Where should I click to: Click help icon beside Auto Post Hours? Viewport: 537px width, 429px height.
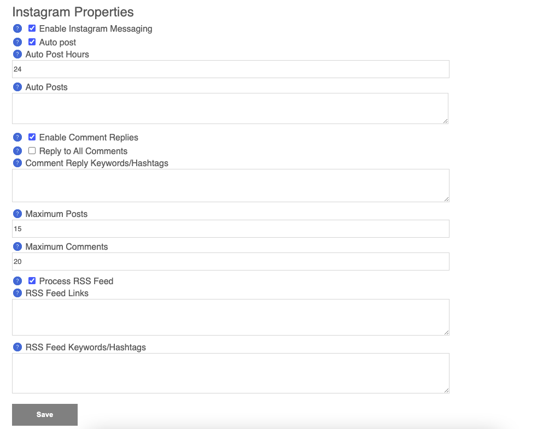coord(17,54)
